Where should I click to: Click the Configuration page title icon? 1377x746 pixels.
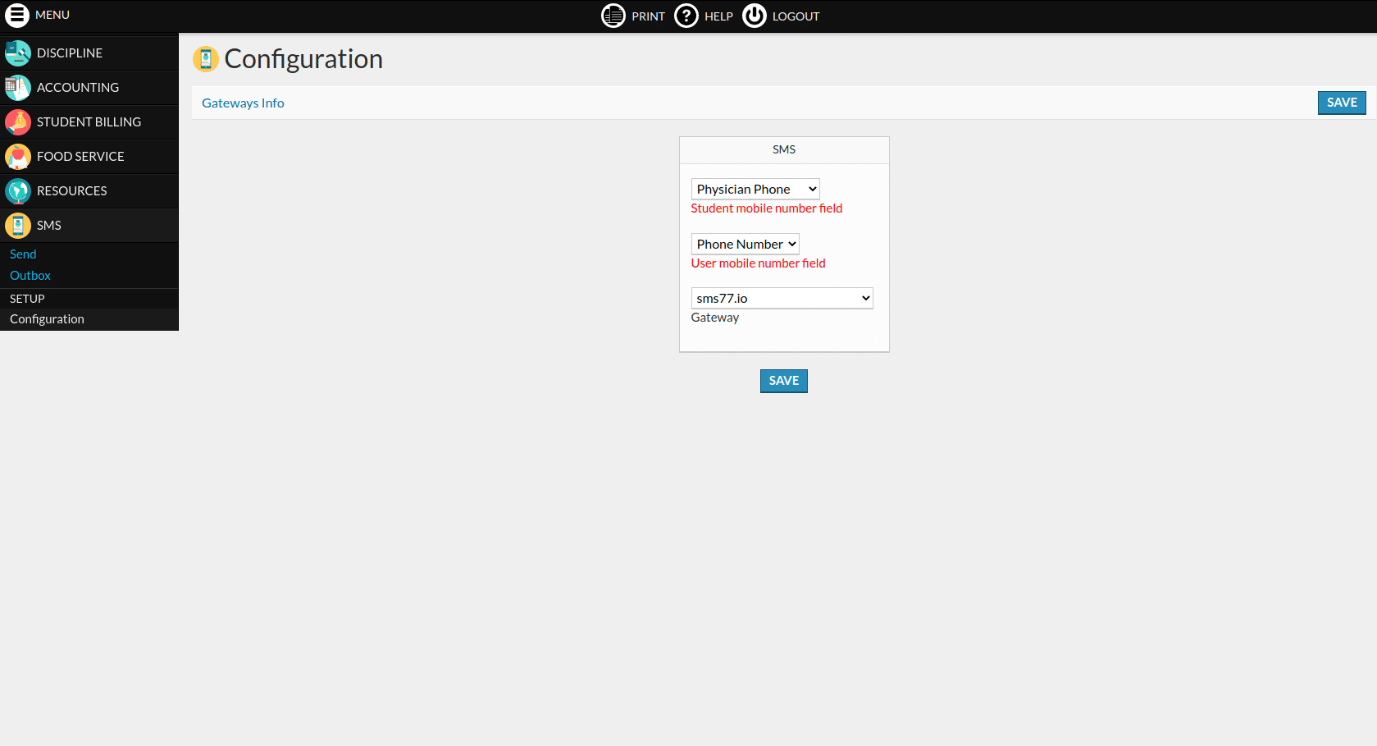pos(206,59)
